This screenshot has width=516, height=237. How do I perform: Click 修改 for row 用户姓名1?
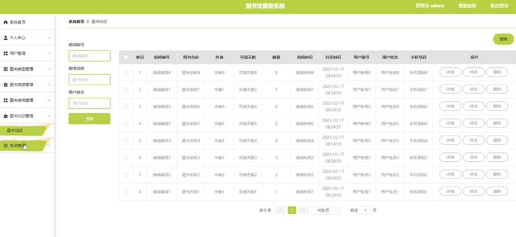pyautogui.click(x=474, y=192)
